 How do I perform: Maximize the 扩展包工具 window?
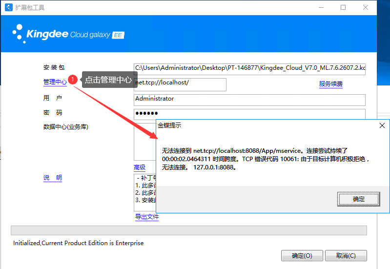coord(343,7)
